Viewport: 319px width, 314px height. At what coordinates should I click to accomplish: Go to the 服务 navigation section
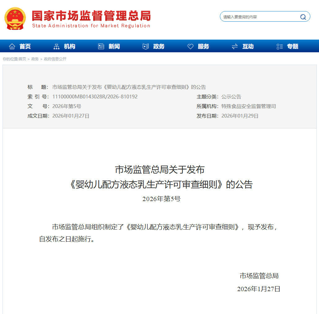pos(203,46)
